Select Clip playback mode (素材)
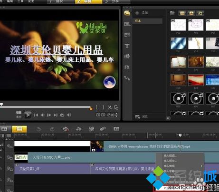This screenshot has width=219, height=192. [19, 117]
